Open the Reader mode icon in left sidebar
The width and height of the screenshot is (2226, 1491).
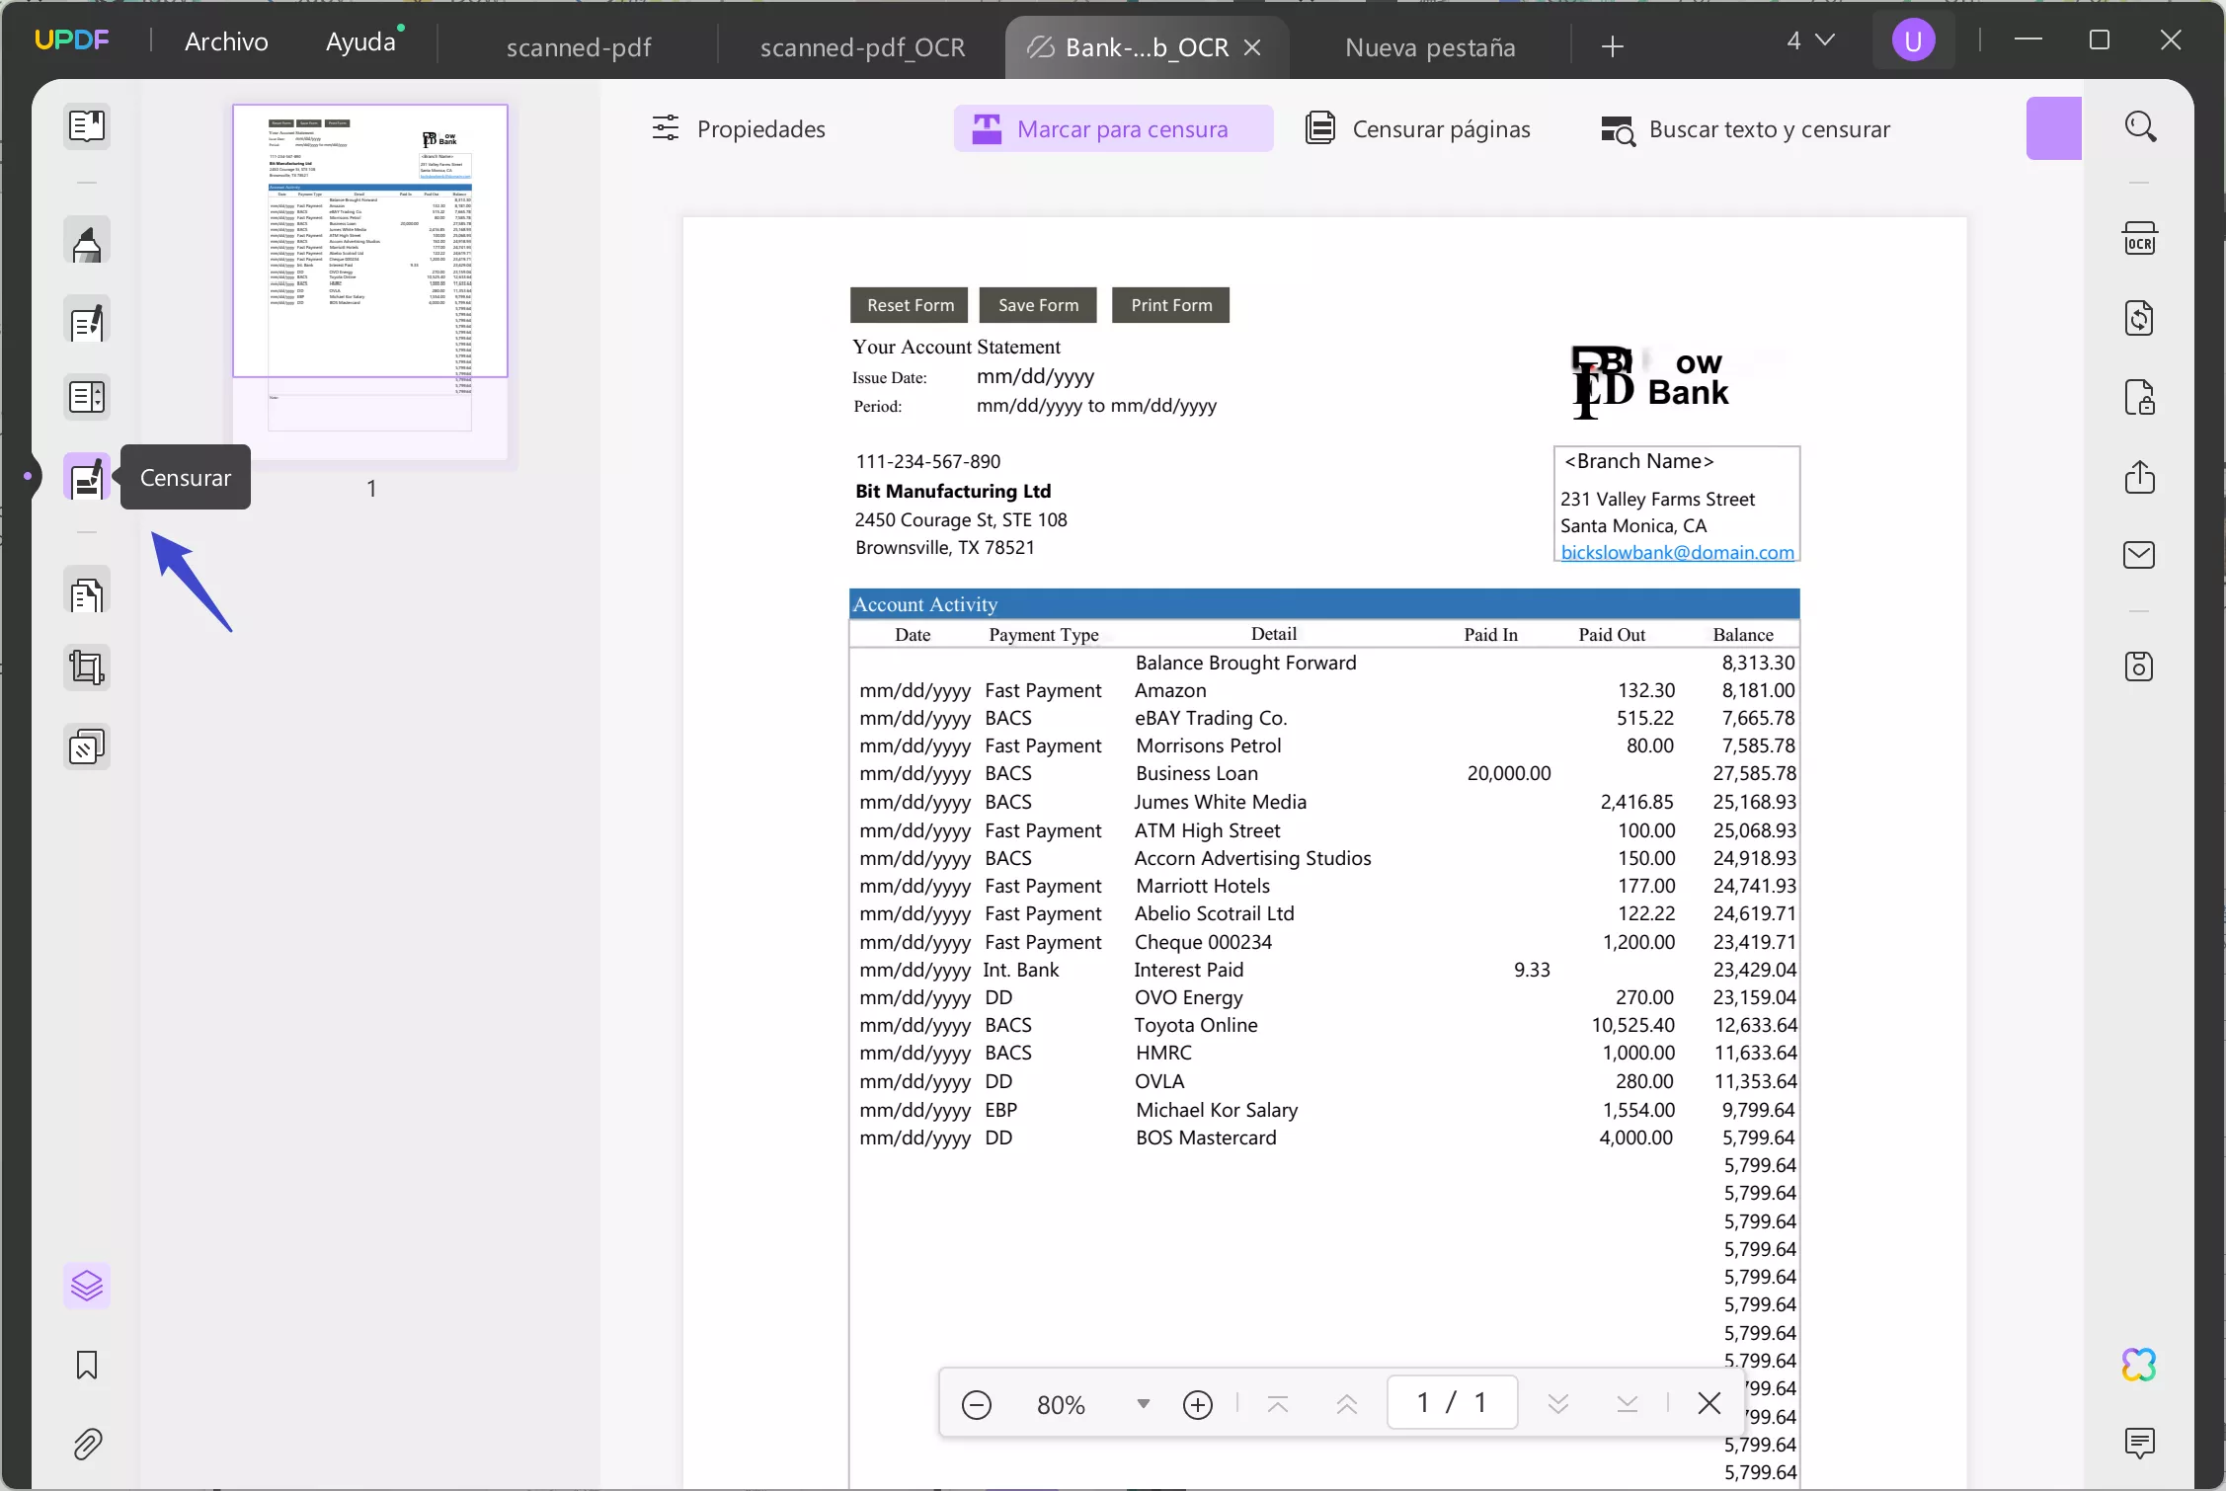tap(87, 126)
